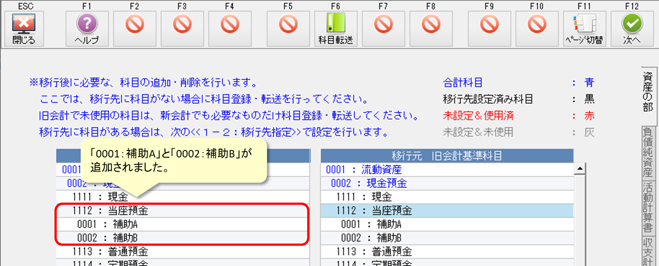Select 0001 流動資産 in the source list

pyautogui.click(x=446, y=170)
